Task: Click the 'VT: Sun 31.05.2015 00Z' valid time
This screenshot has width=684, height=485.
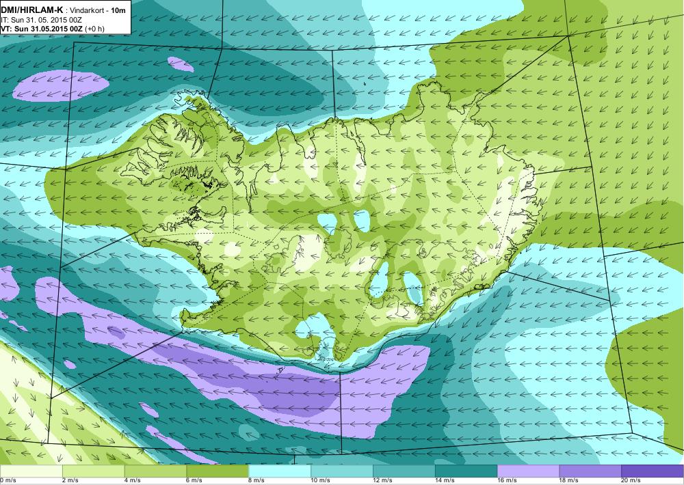Action: pyautogui.click(x=40, y=29)
